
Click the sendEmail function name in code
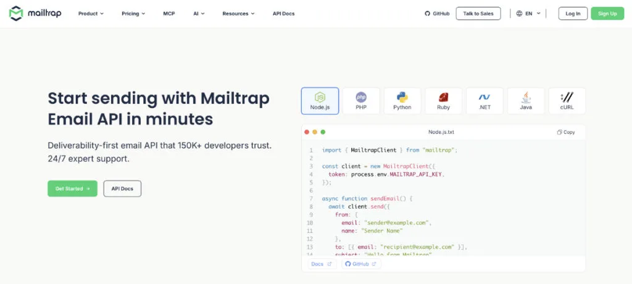tap(386, 198)
